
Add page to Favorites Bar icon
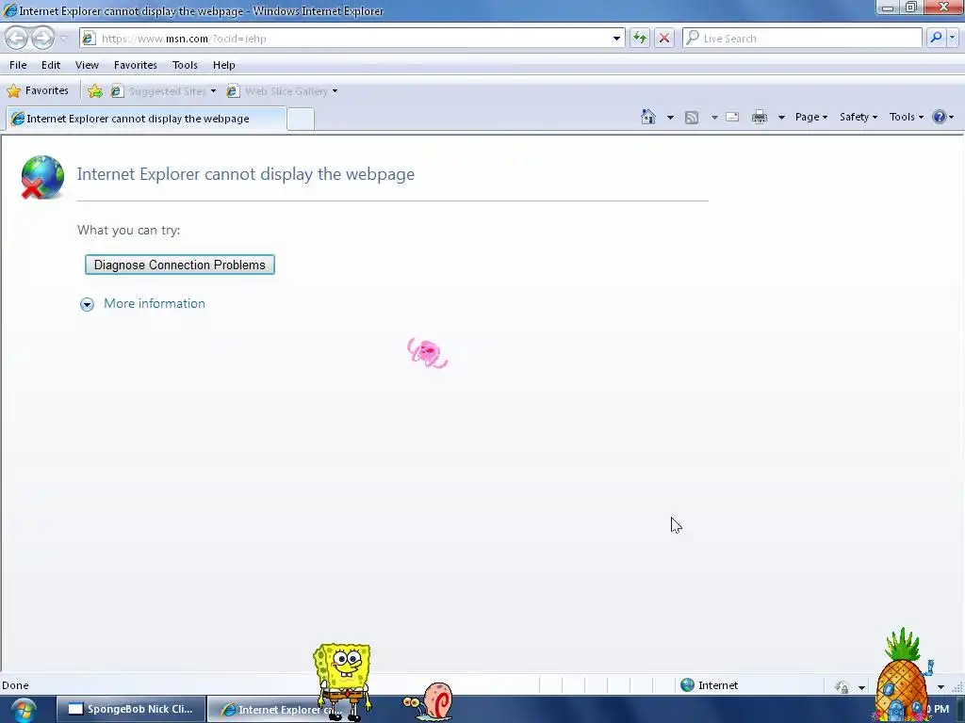coord(95,91)
